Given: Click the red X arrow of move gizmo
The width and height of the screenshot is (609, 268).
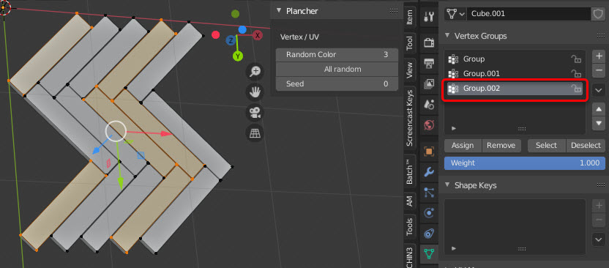Looking at the screenshot, I should point(167,134).
